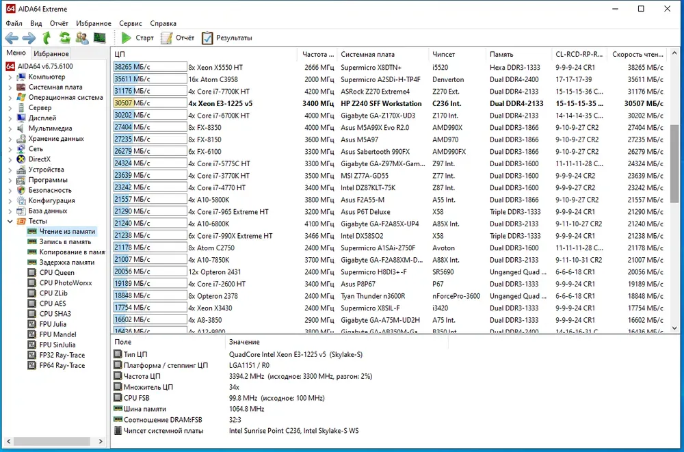Image resolution: width=684 pixels, height=452 pixels.
Task: Open the hardware monitor graph toolbar icon
Action: point(100,38)
